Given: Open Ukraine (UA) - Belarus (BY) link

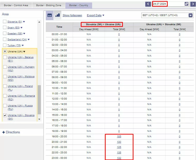Looking at the screenshot, I should click(21, 59).
